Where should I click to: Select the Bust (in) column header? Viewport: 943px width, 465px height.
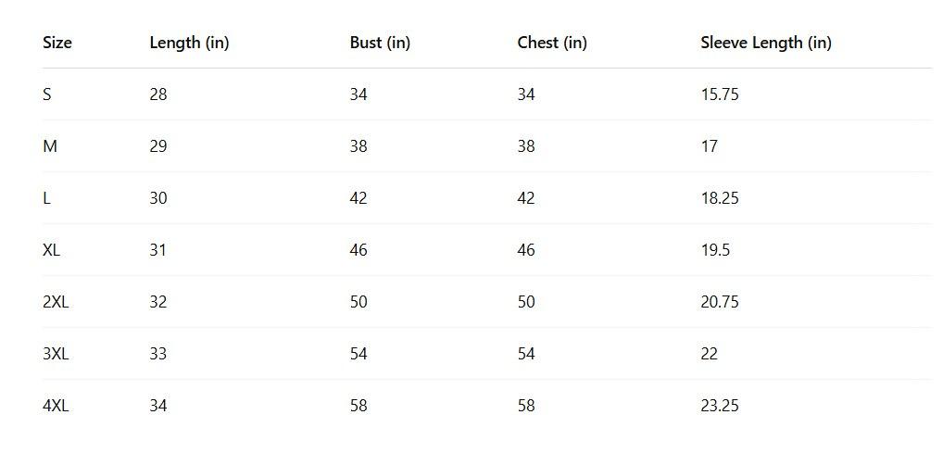[x=380, y=43]
